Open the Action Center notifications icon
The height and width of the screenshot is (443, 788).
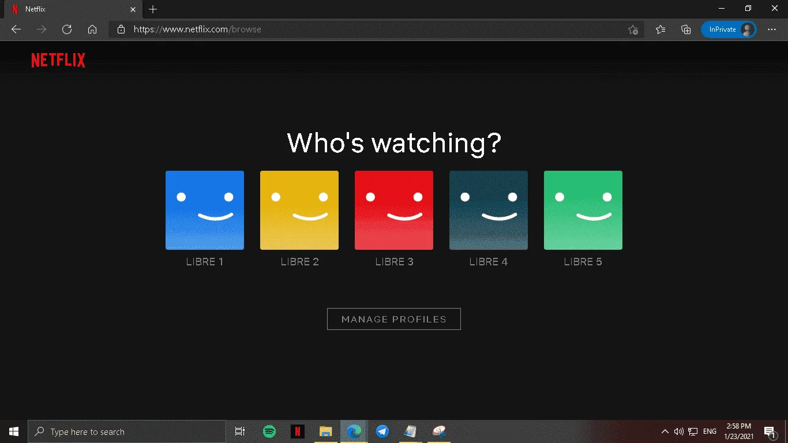[x=770, y=431]
